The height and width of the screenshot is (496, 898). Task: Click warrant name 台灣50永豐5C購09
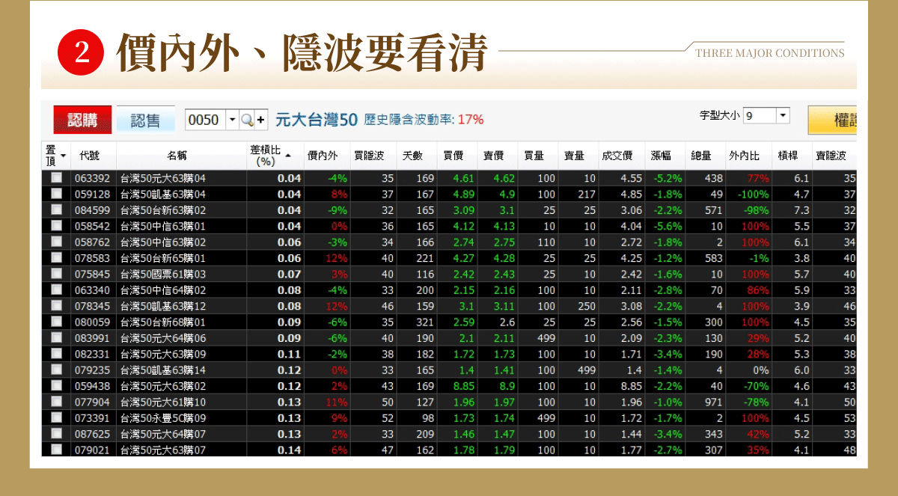(x=163, y=417)
